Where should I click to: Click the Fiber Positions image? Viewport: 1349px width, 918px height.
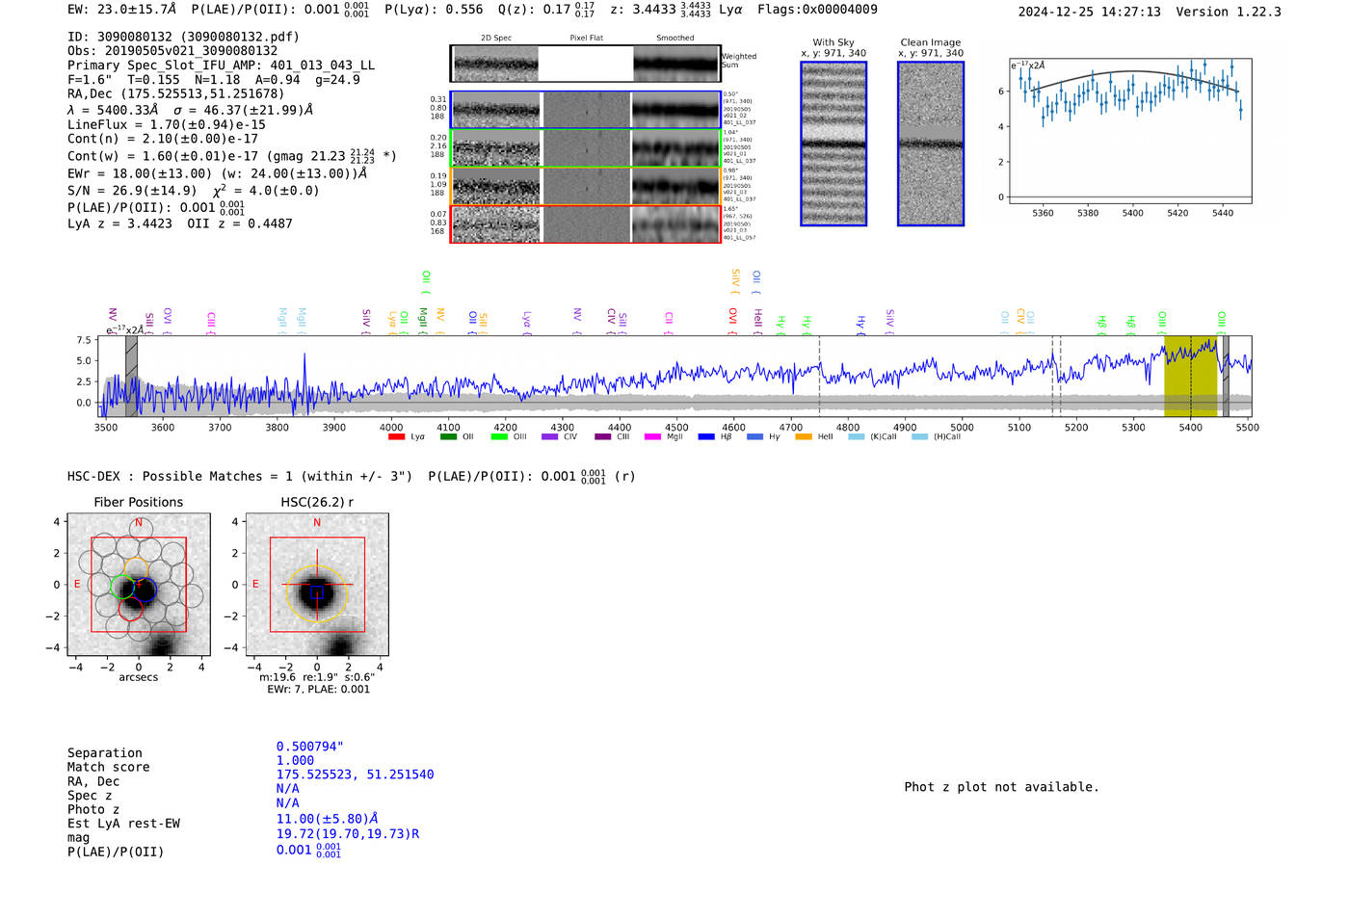(139, 585)
